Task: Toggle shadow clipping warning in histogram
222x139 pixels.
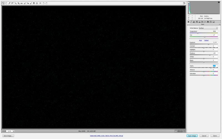Action: tap(189, 2)
